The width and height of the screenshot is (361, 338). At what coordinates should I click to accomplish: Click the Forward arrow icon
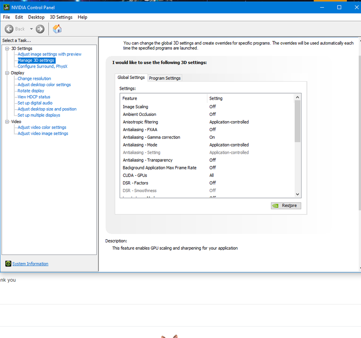[40, 29]
